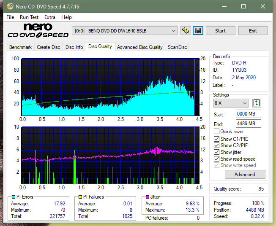Open the File menu
Image resolution: width=276 pixels, height=226 pixels.
click(x=10, y=17)
